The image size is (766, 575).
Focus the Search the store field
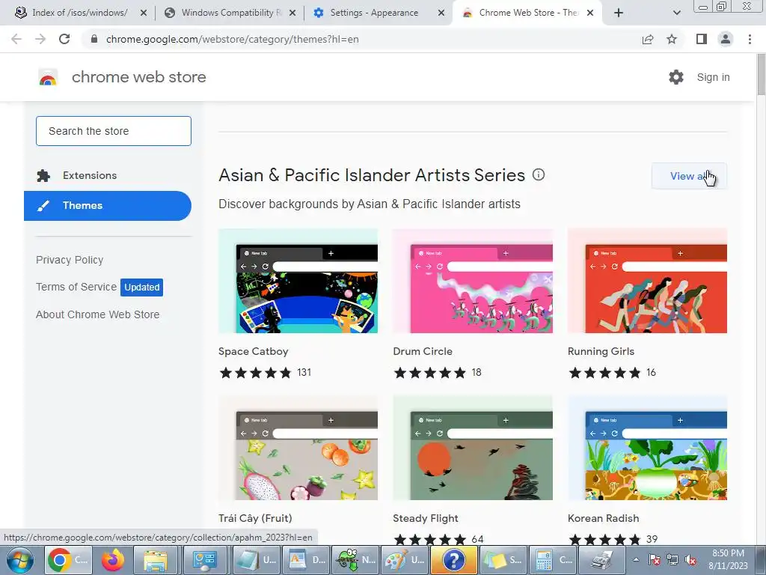(x=114, y=131)
